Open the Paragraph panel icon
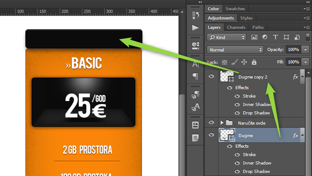The image size is (312, 176). (195, 76)
